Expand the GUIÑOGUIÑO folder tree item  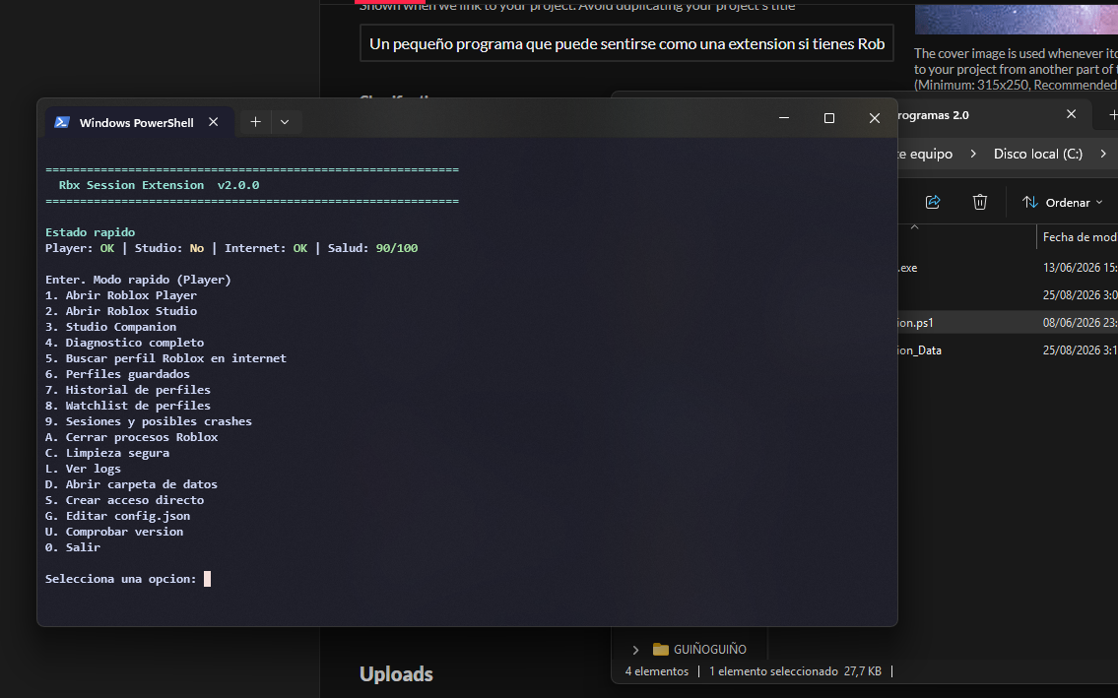tap(635, 650)
